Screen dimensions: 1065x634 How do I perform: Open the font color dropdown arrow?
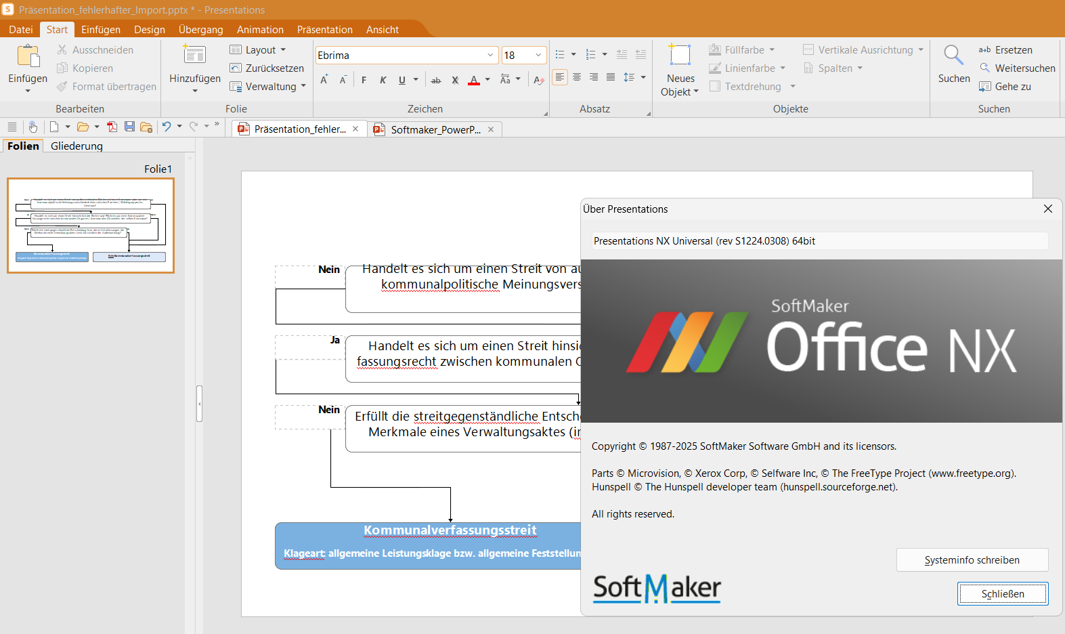[487, 80]
